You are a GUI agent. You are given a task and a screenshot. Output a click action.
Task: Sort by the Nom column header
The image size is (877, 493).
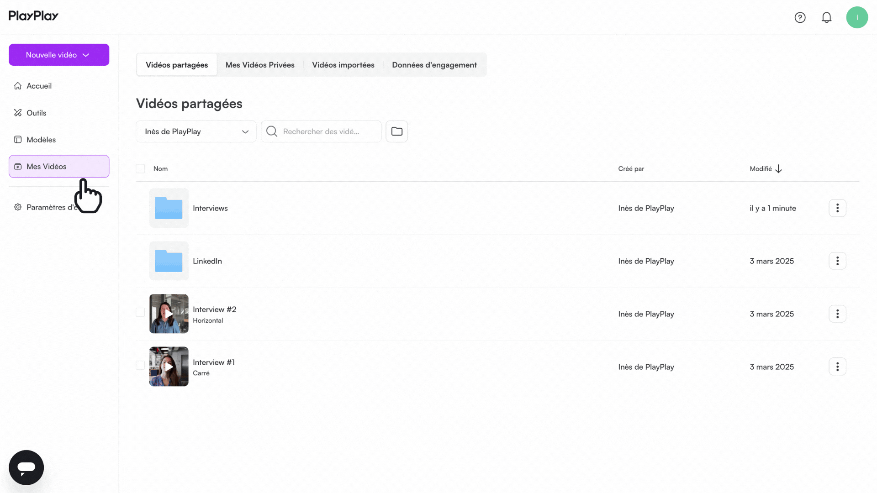click(160, 169)
